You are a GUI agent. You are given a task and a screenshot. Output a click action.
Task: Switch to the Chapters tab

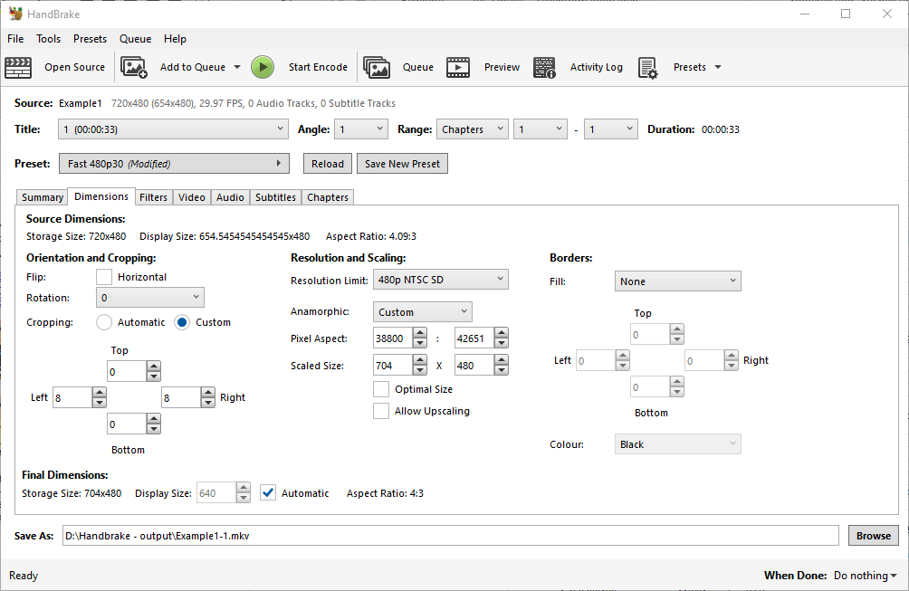[328, 197]
